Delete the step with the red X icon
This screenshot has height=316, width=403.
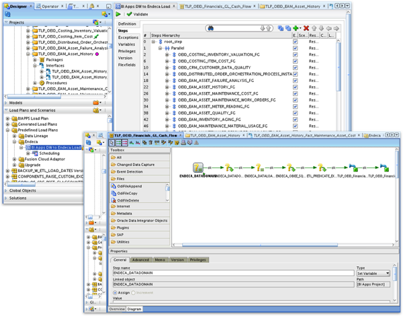[x=306, y=28]
